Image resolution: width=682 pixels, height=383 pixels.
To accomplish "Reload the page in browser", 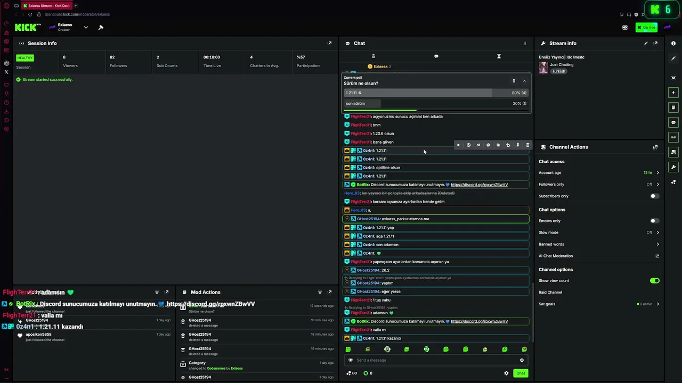I will (30, 14).
